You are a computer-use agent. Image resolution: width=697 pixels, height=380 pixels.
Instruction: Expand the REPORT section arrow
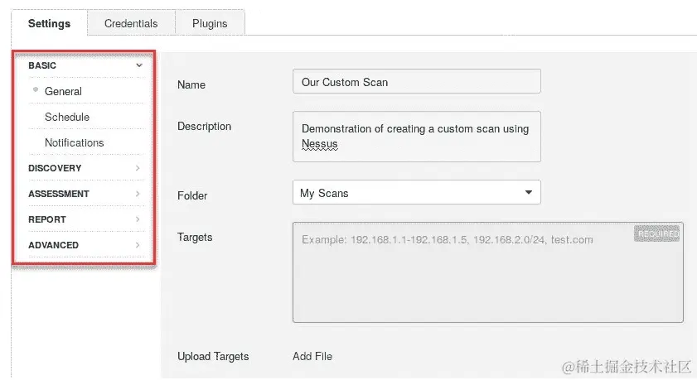tap(138, 219)
